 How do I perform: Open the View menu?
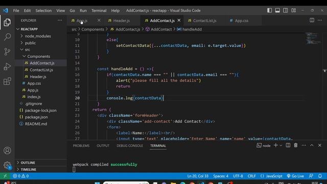(61, 10)
